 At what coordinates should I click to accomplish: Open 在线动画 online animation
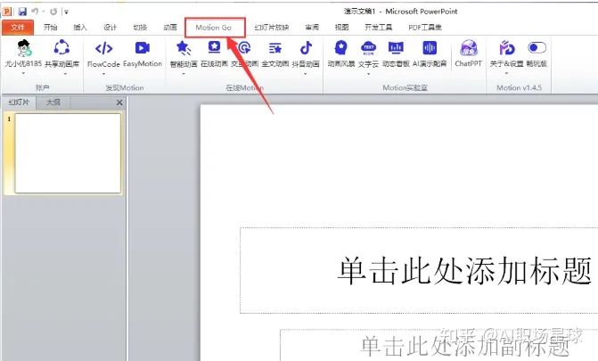pyautogui.click(x=214, y=48)
